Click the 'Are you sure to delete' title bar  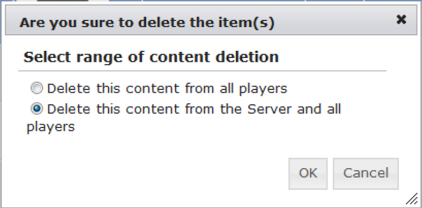211,20
